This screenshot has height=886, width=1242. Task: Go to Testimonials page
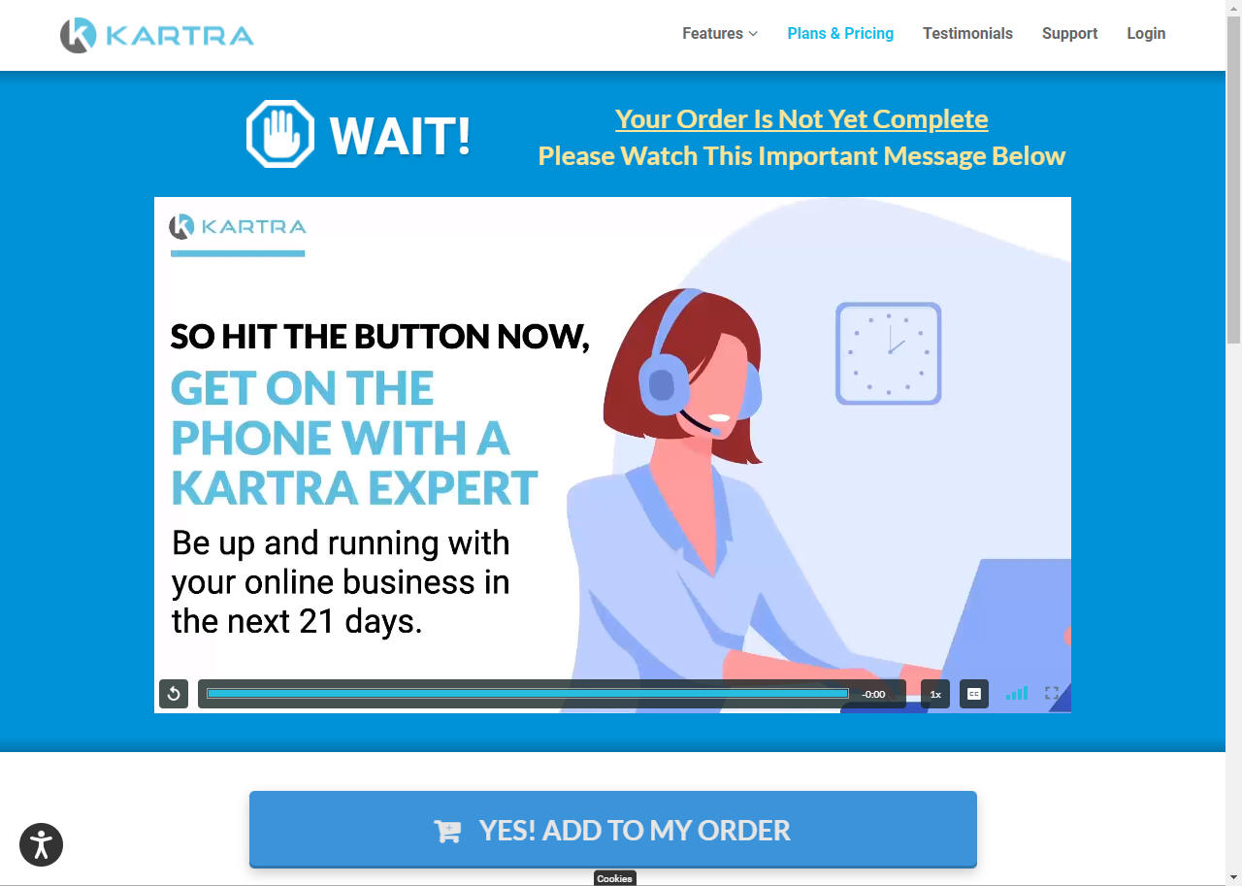point(967,33)
